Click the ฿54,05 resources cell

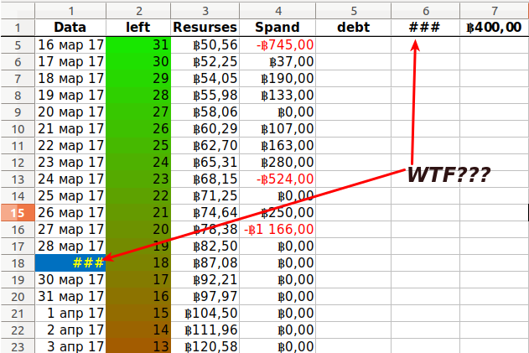(x=205, y=78)
